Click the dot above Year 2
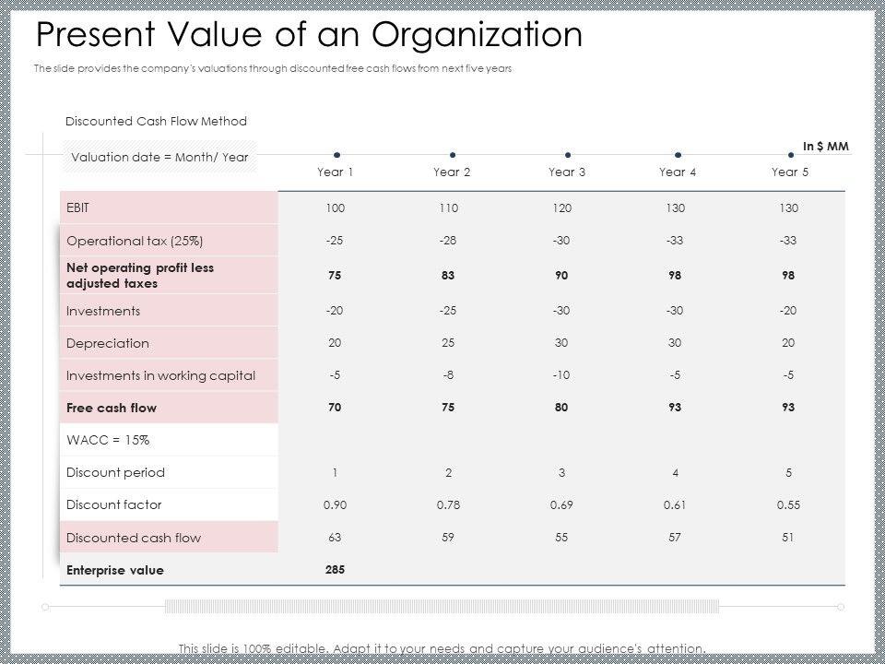Image resolution: width=885 pixels, height=664 pixels. (x=453, y=155)
